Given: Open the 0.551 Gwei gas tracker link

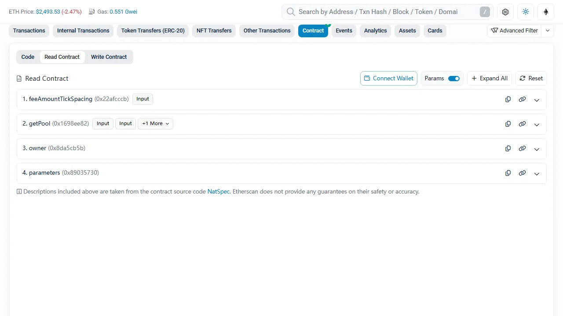Looking at the screenshot, I should click(124, 12).
